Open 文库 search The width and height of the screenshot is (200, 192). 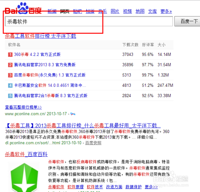click(x=152, y=11)
